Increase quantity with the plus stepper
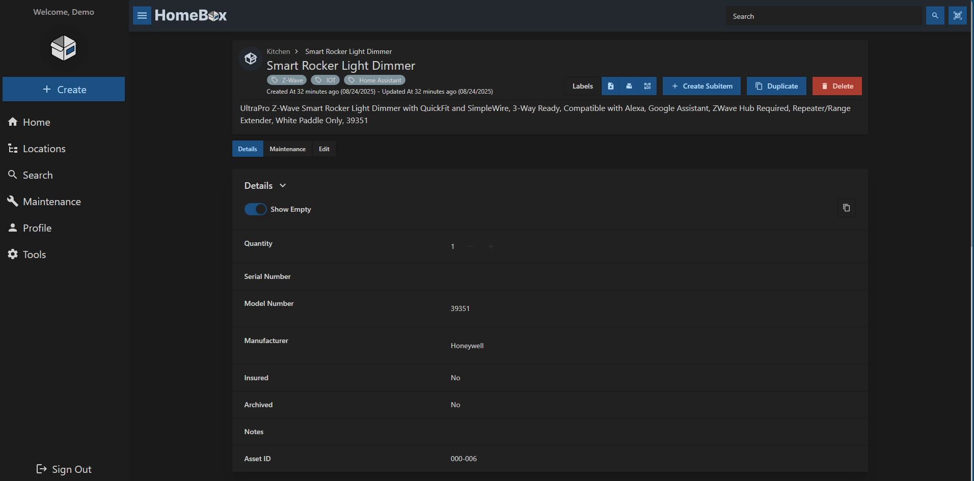Viewport: 974px width, 481px height. [x=491, y=246]
